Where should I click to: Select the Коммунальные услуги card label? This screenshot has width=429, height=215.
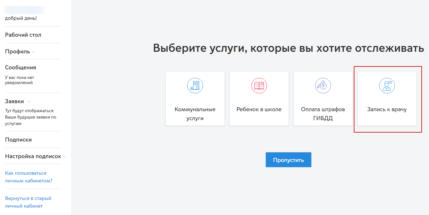click(x=195, y=114)
